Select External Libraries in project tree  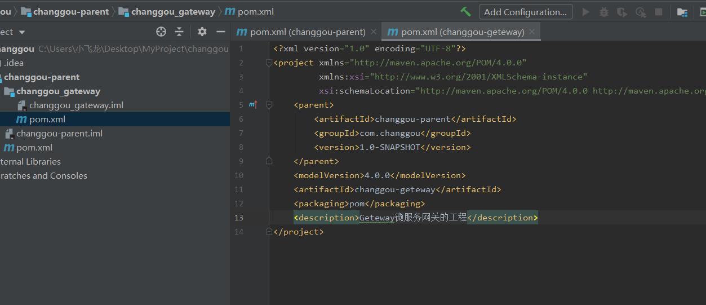pyautogui.click(x=30, y=161)
